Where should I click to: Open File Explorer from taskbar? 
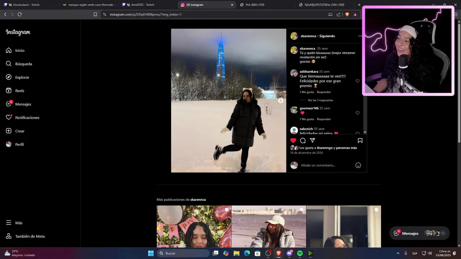tap(236, 253)
